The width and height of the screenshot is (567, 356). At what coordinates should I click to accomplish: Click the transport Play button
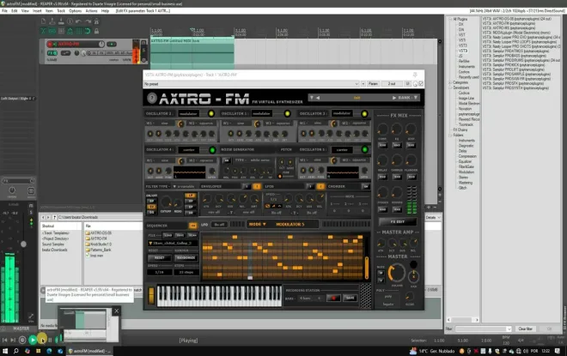tap(32, 340)
